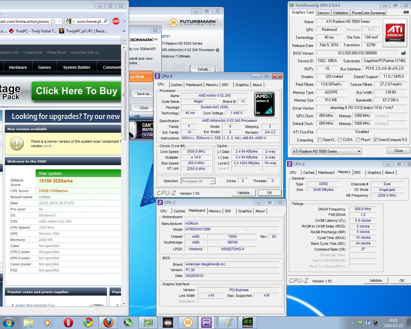The width and height of the screenshot is (411, 329).
Task: Click the BIOS save icon in GPU-Z
Action: (x=404, y=53)
